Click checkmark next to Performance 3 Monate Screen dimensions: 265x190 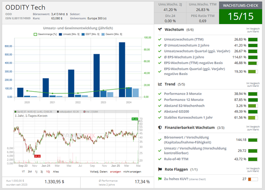[160, 93]
